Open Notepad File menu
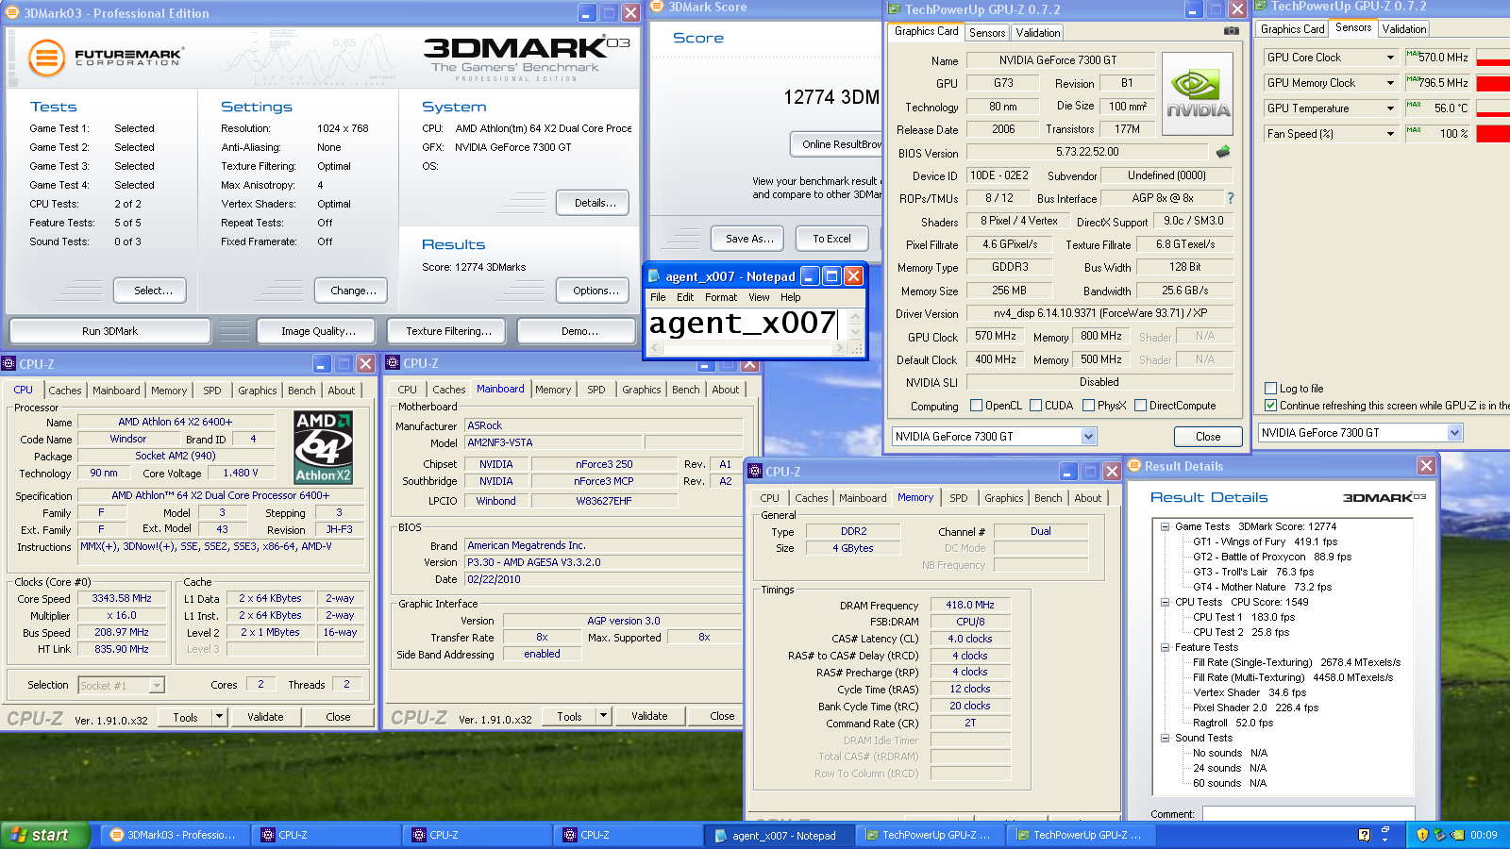This screenshot has width=1510, height=849. point(658,297)
